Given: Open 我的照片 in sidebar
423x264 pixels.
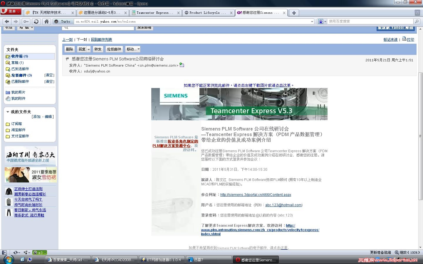Looking at the screenshot, I should tap(18, 92).
